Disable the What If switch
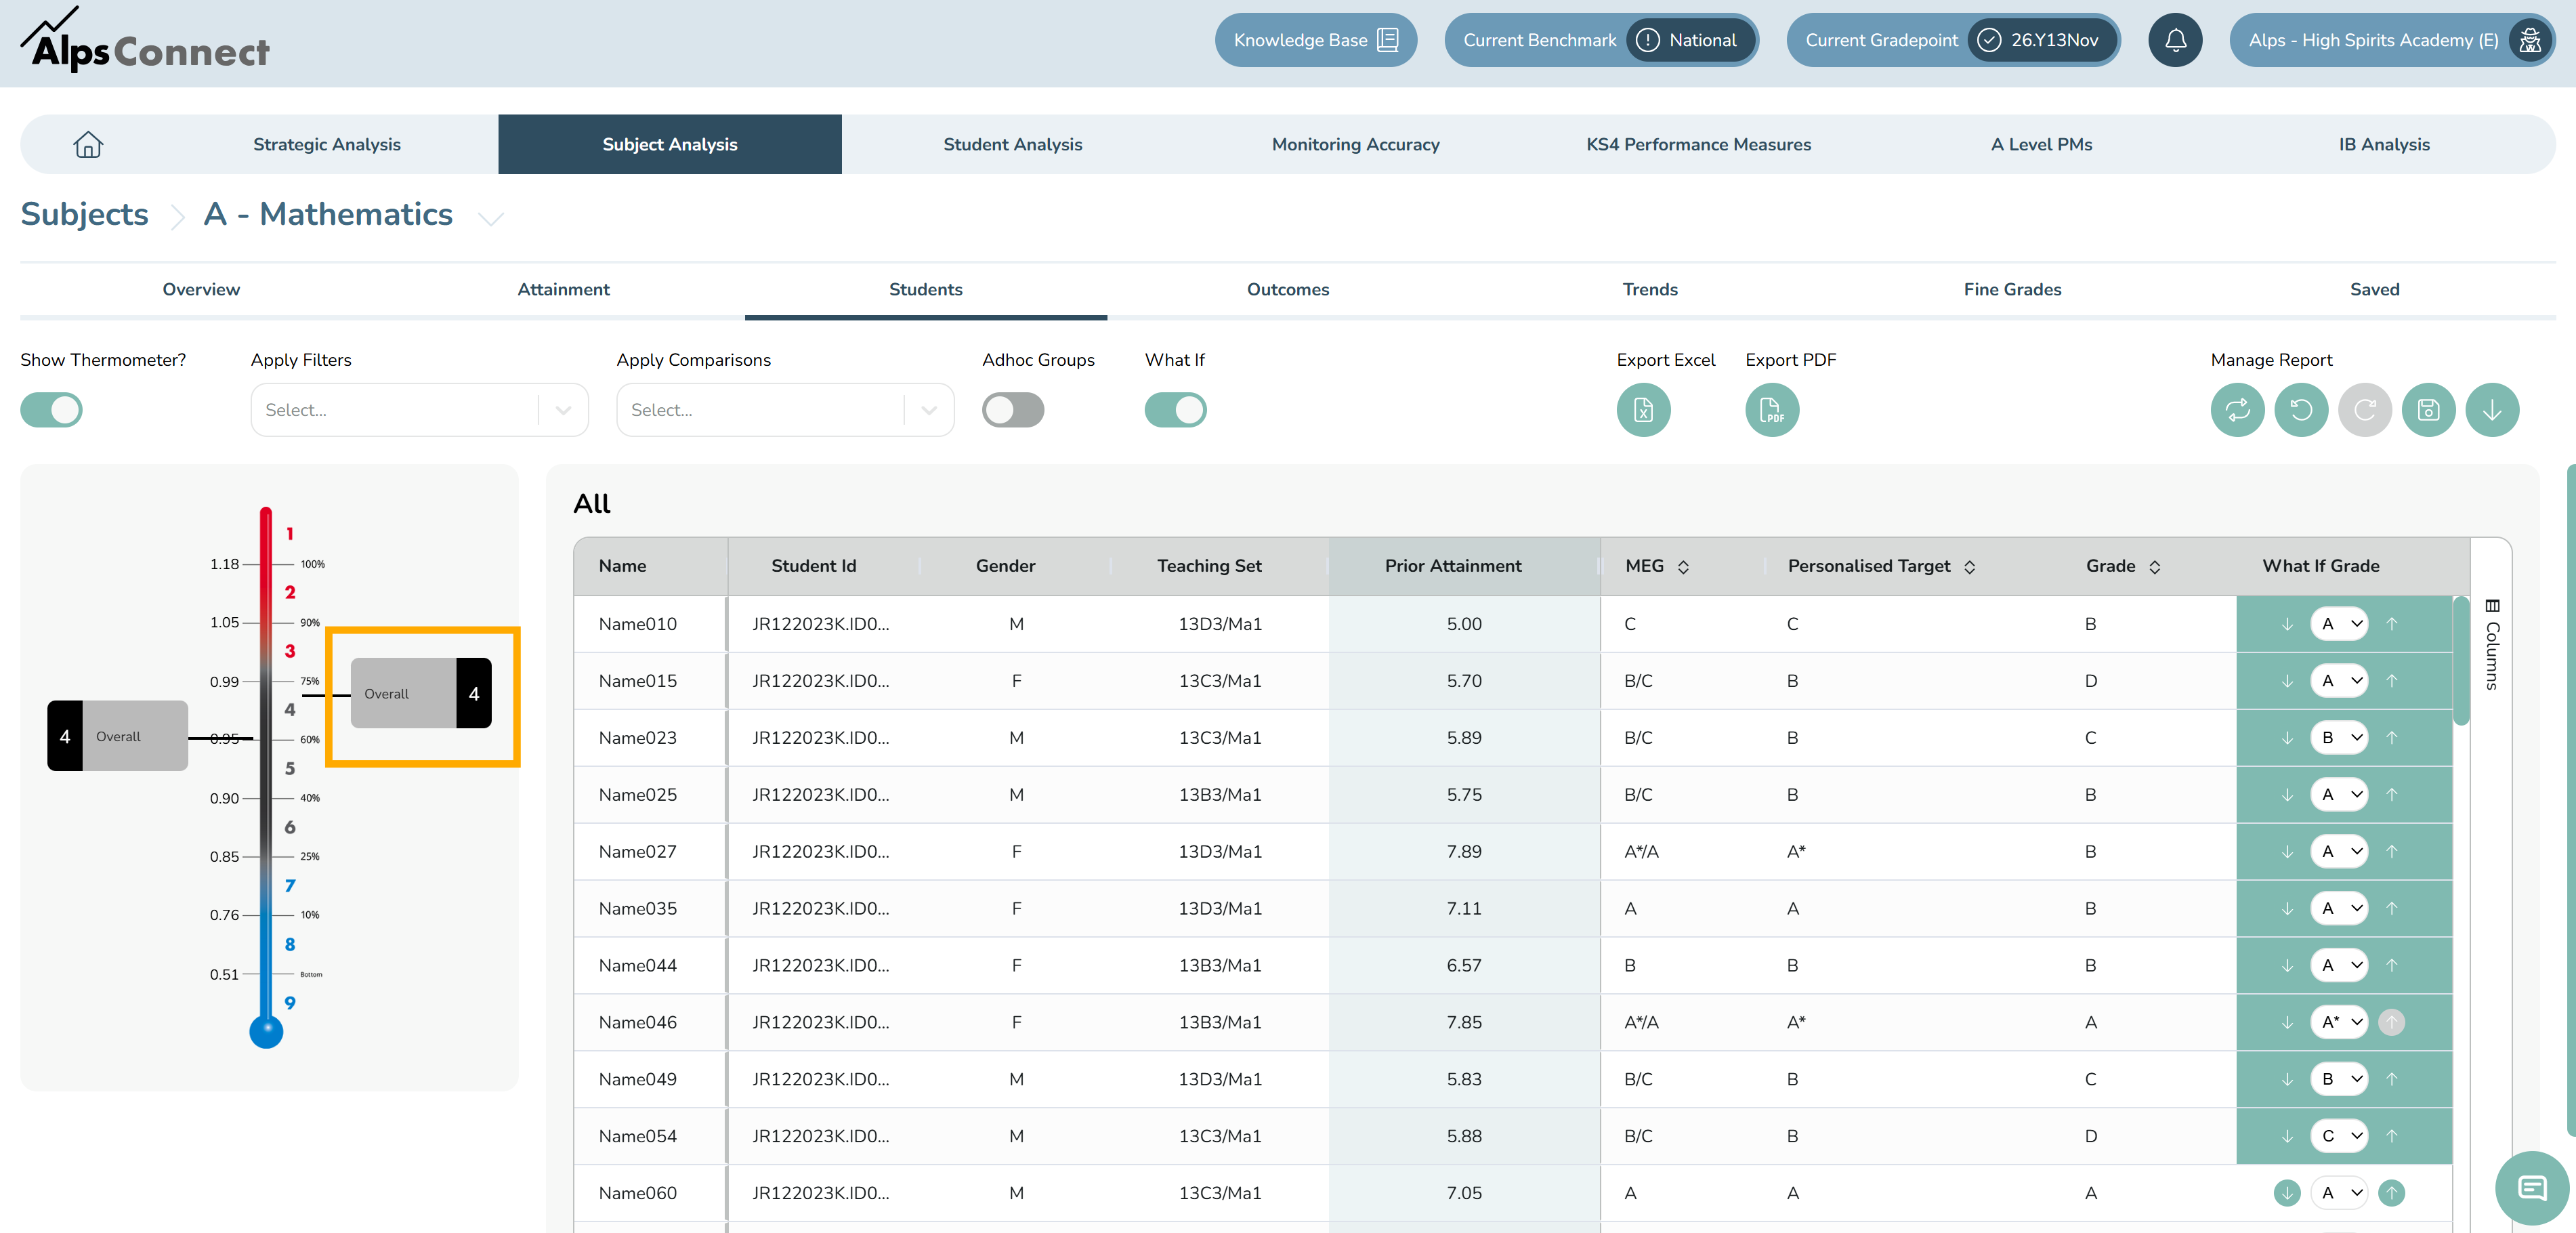The height and width of the screenshot is (1233, 2576). click(1175, 410)
